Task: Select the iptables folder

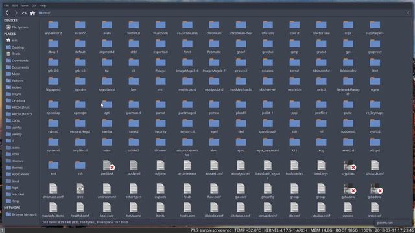Action: (x=268, y=65)
